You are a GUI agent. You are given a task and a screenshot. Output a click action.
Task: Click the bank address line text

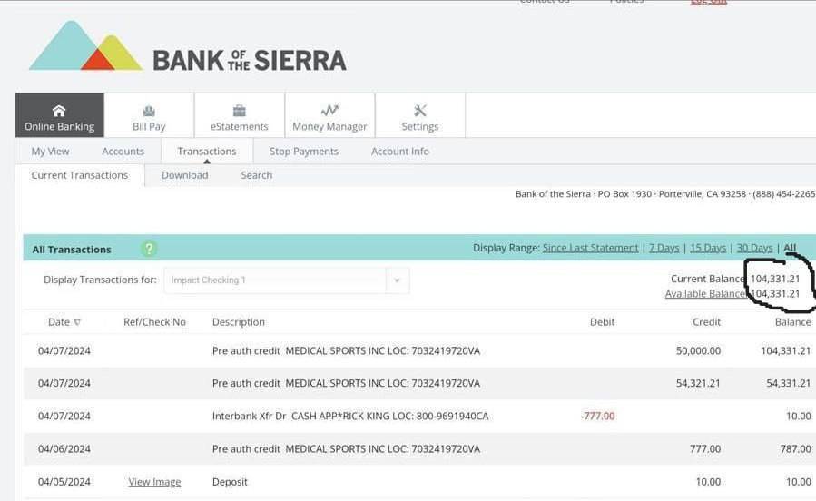pyautogui.click(x=665, y=194)
